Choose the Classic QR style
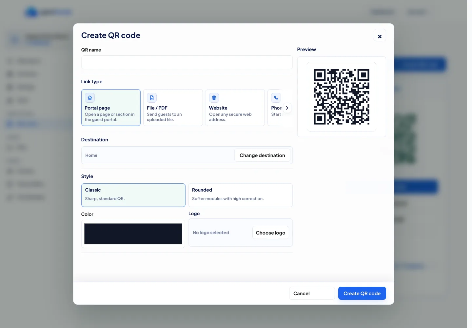This screenshot has height=328, width=472. point(133,195)
